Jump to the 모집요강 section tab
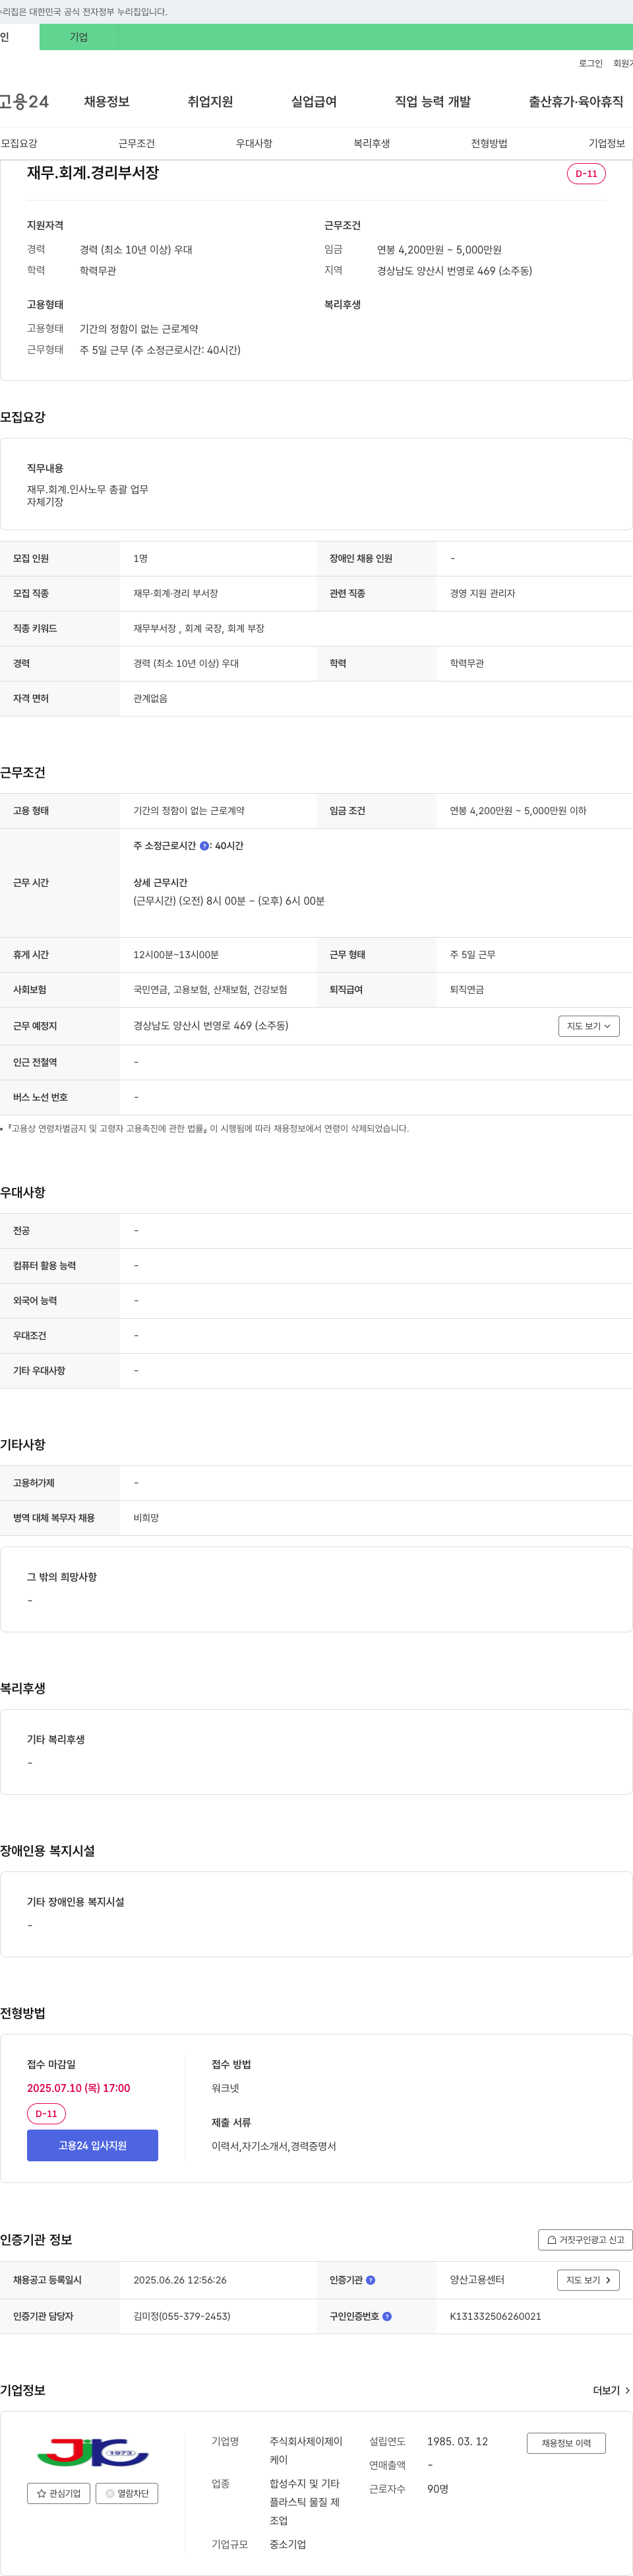The height and width of the screenshot is (2576, 633). pos(19,143)
